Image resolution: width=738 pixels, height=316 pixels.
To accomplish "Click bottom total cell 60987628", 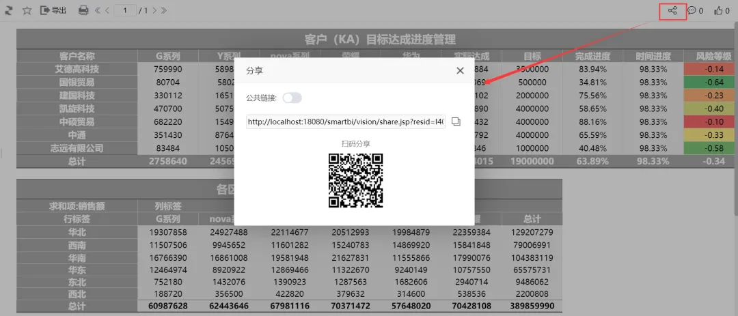I will point(168,306).
